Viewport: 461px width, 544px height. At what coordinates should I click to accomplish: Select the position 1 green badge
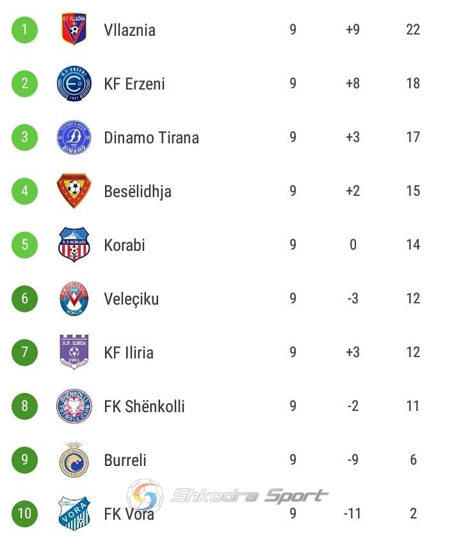pyautogui.click(x=24, y=29)
